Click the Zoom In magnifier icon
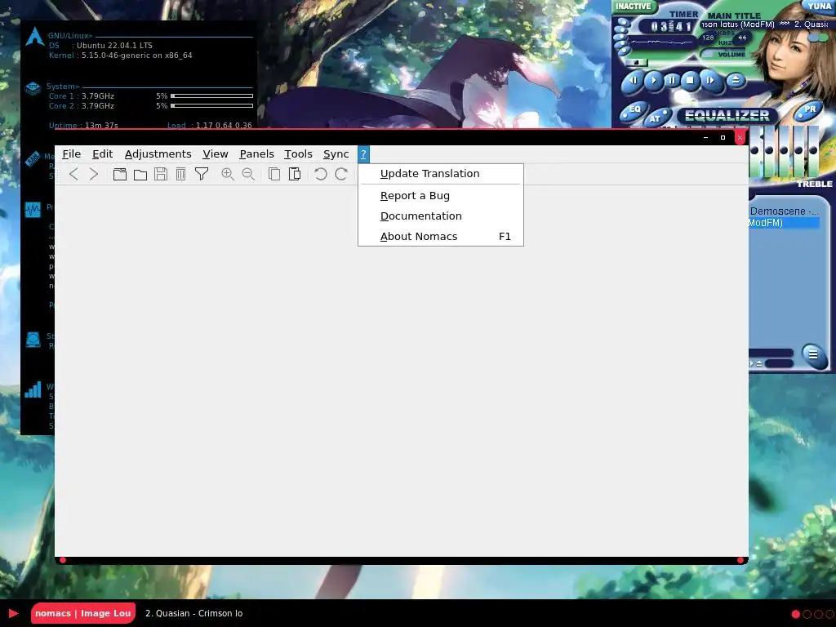This screenshot has width=836, height=627. click(x=228, y=174)
